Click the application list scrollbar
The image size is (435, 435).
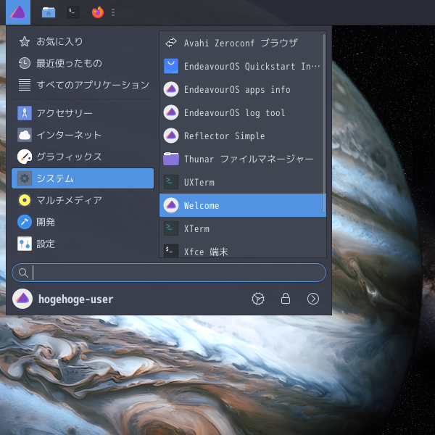tap(324, 123)
